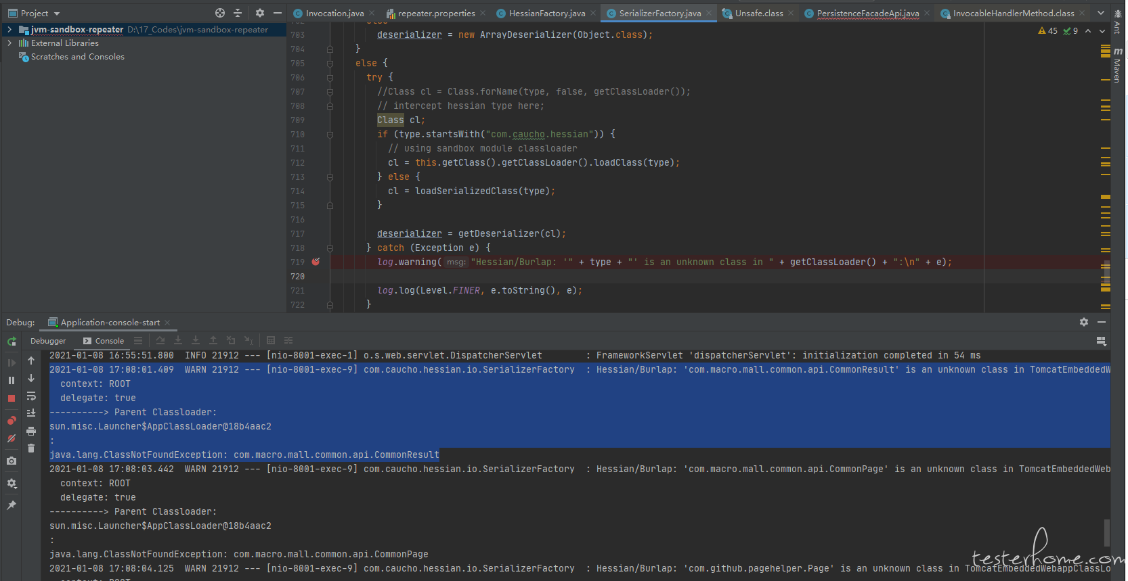Open debug sidebar settings gear
The height and width of the screenshot is (581, 1128).
(12, 484)
